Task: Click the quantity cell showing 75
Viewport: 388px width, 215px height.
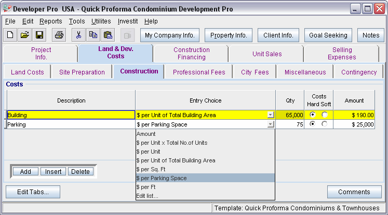Action: (x=290, y=124)
